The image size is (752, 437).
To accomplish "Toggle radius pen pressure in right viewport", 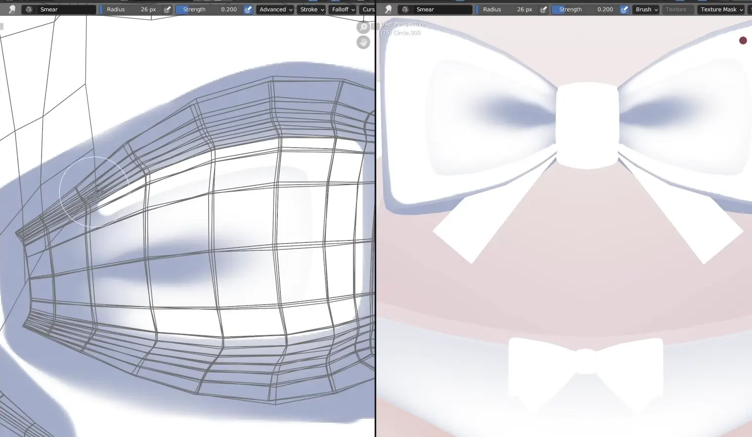I will tap(544, 9).
